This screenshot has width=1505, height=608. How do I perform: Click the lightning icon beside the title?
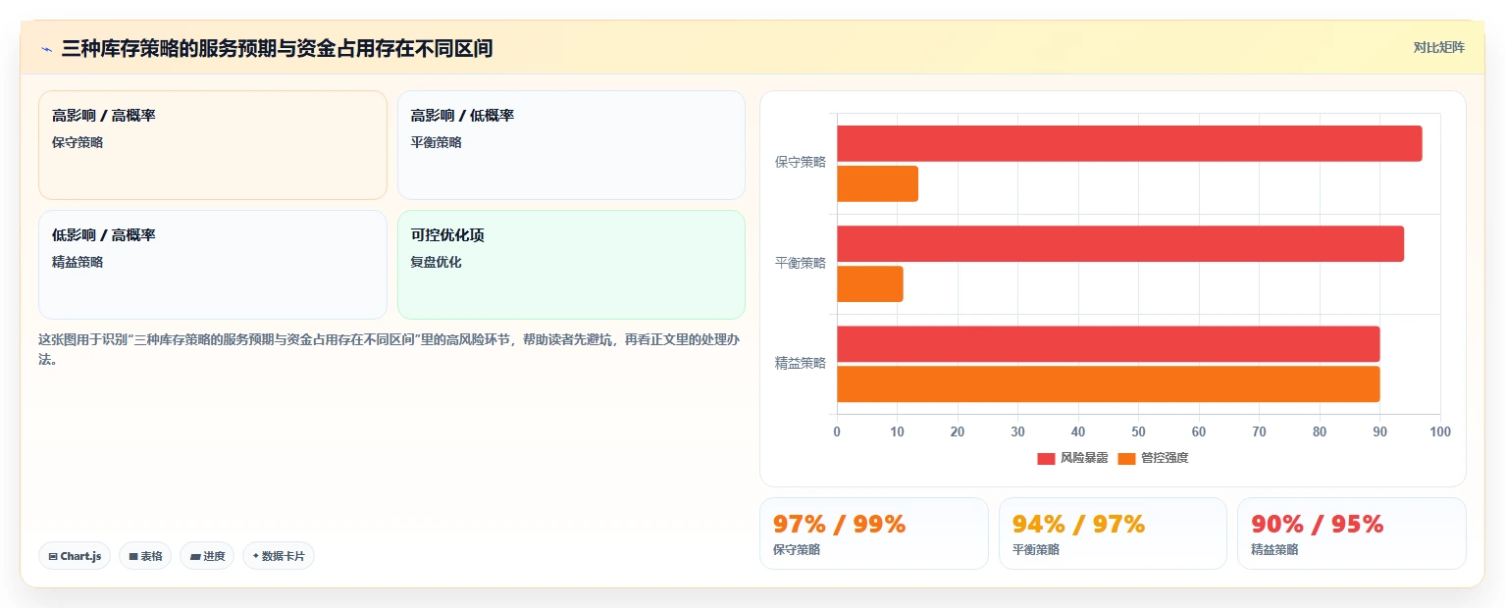46,48
